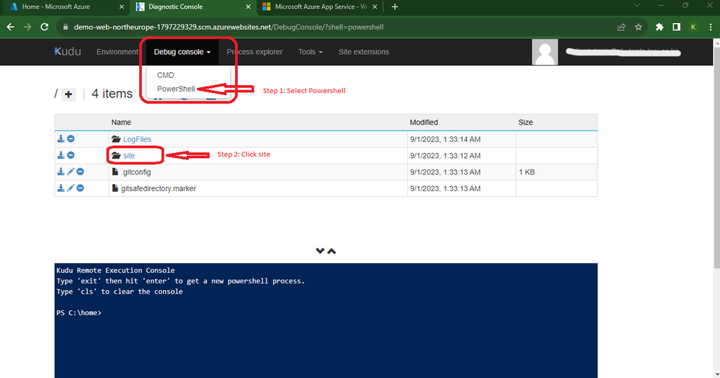Download the site folder
The image size is (720, 378).
point(61,155)
